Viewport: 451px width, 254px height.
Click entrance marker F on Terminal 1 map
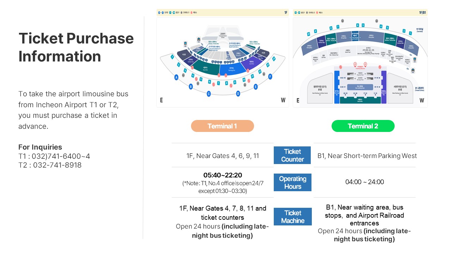270,77
